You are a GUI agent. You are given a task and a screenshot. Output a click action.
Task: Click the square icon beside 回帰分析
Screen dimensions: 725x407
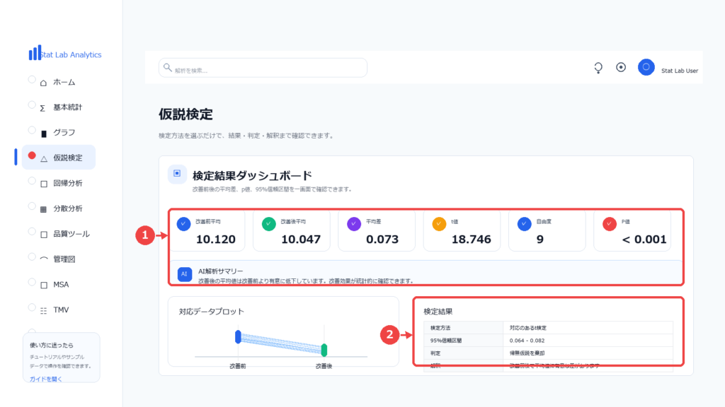[44, 184]
